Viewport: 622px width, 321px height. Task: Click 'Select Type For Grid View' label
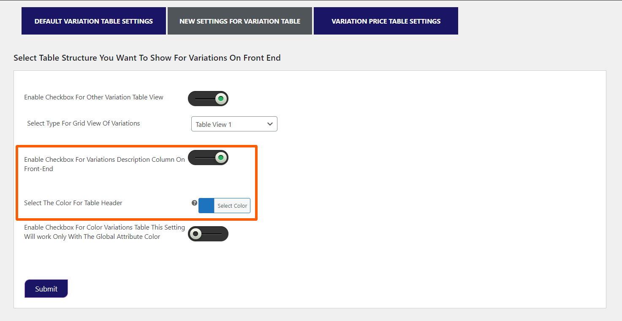coord(84,123)
